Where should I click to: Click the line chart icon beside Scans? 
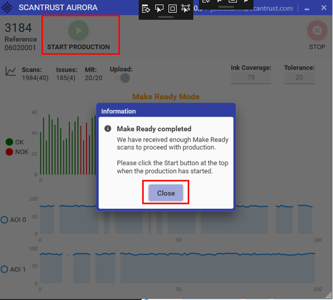click(11, 71)
